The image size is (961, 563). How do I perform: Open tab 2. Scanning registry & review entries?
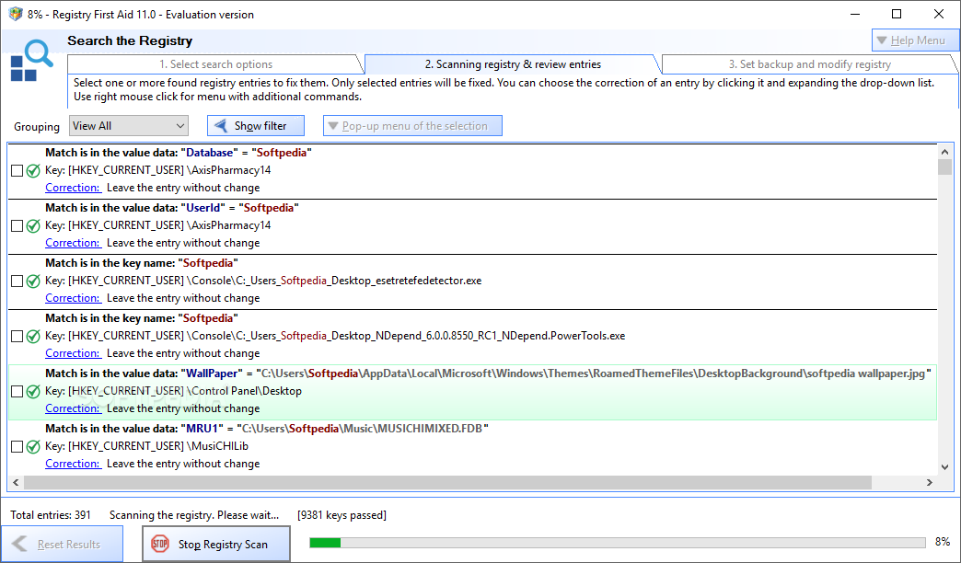point(513,64)
